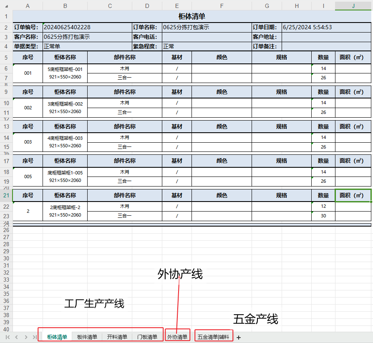Go to next sheet tab arrow

25,337
